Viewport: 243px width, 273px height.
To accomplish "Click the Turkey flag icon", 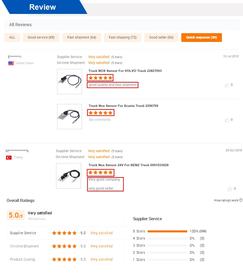I will 9,157.
